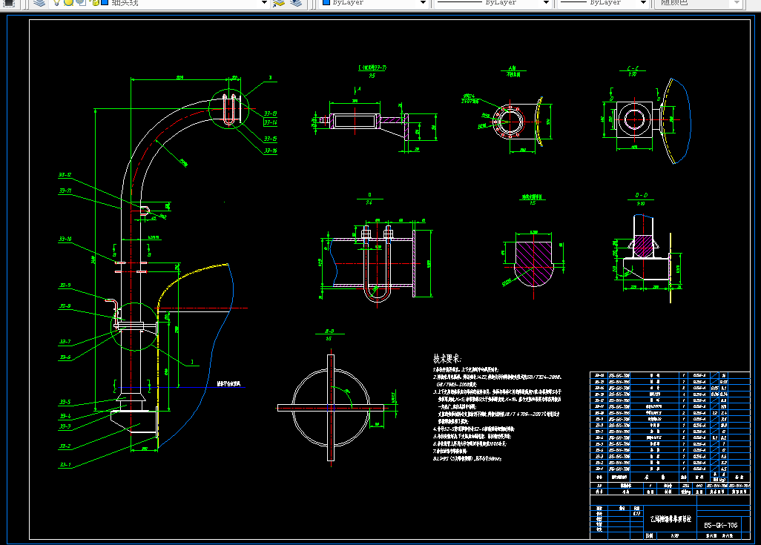The width and height of the screenshot is (761, 545).
Task: Select the D-D section view title
Action: pyautogui.click(x=641, y=195)
